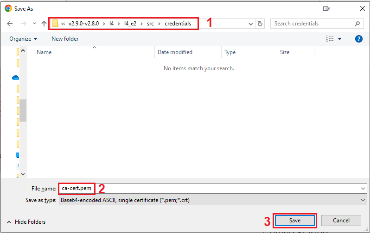
Task: Click the Chrome icon in title bar
Action: [8, 8]
